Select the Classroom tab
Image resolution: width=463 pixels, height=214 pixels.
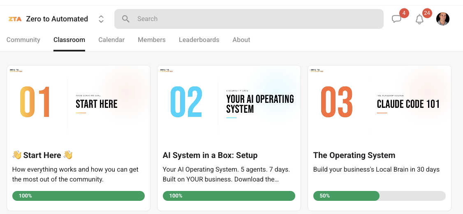pos(69,40)
